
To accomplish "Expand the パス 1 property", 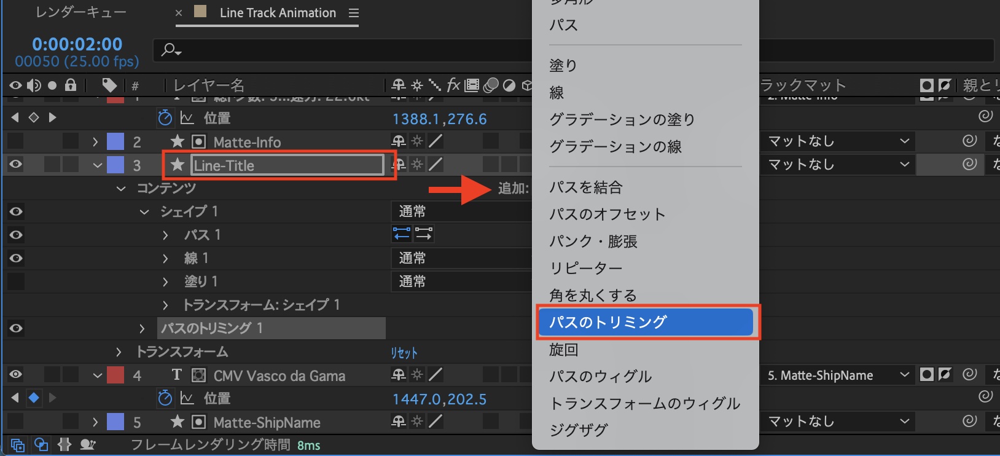I will (x=165, y=235).
